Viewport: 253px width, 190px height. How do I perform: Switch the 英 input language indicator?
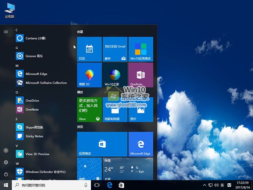[x=222, y=185]
